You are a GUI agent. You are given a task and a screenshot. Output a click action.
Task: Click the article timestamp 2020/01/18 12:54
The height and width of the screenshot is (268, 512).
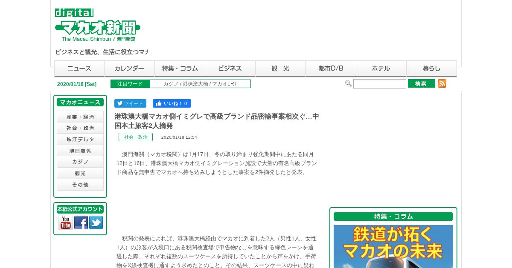tap(179, 137)
